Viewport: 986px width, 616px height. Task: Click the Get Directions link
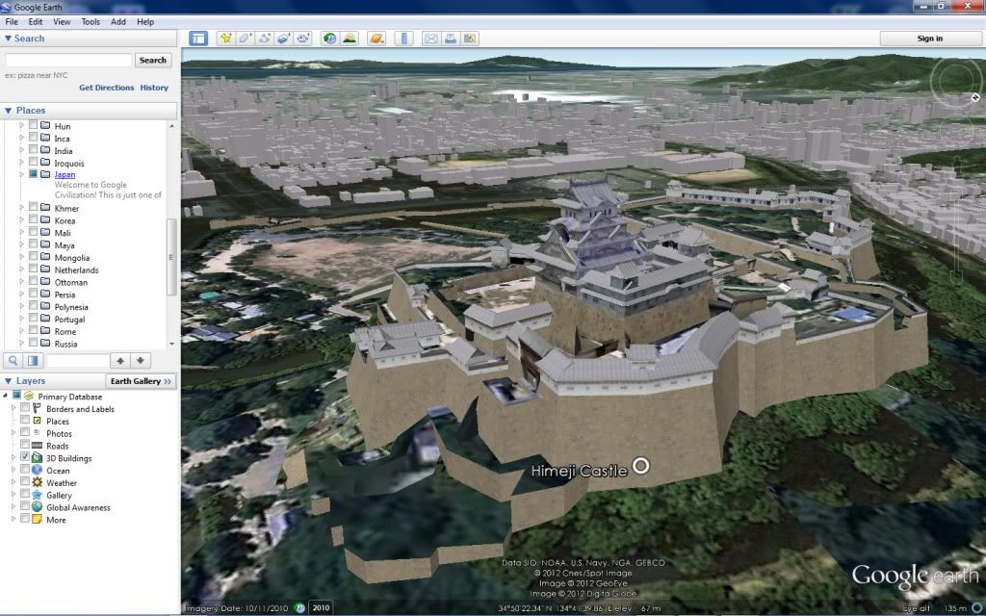(x=106, y=88)
